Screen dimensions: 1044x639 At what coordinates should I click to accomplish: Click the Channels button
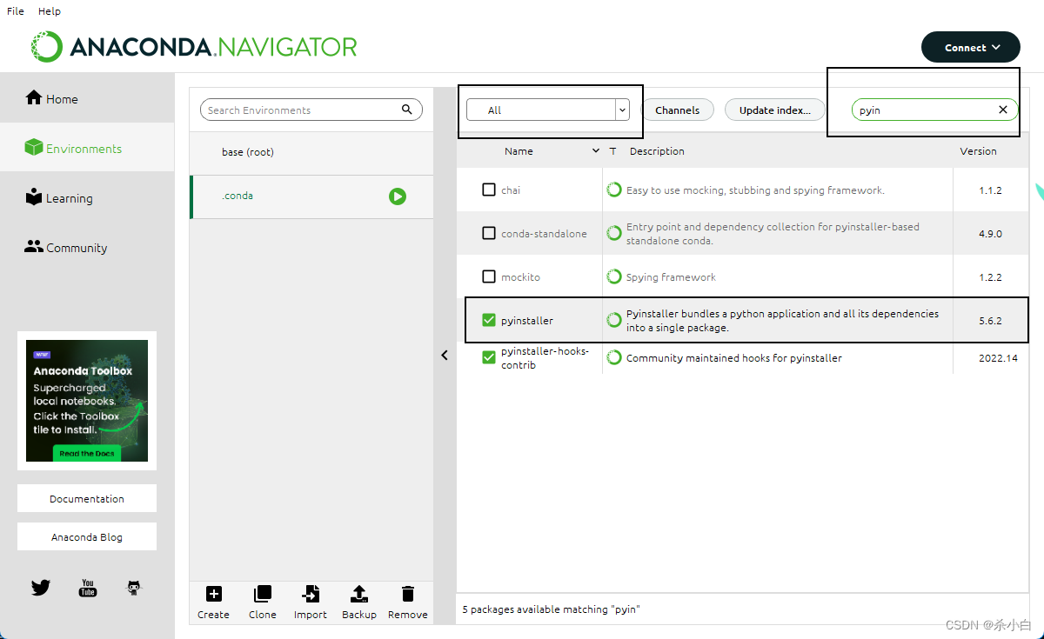pyautogui.click(x=678, y=110)
